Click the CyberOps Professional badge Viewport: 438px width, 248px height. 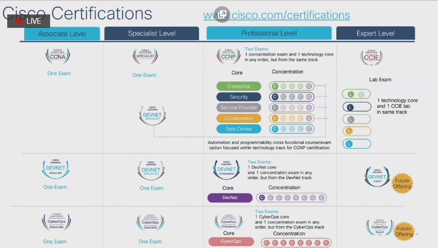point(229,222)
